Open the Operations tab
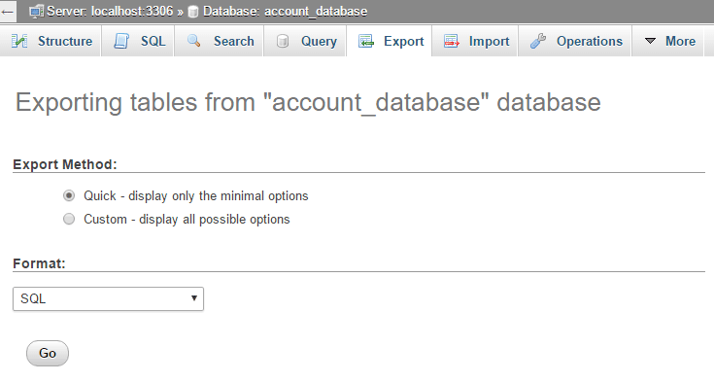 pyautogui.click(x=575, y=41)
